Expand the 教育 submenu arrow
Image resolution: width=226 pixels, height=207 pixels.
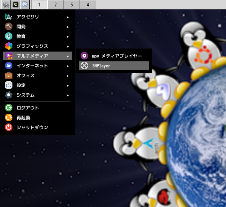pyautogui.click(x=67, y=37)
